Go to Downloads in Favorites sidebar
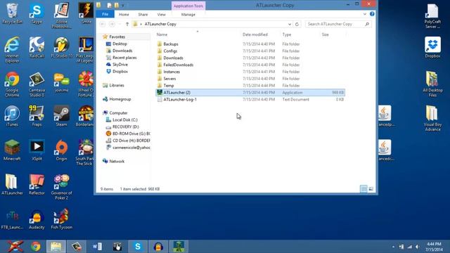This screenshot has width=450, height=253. point(122,51)
